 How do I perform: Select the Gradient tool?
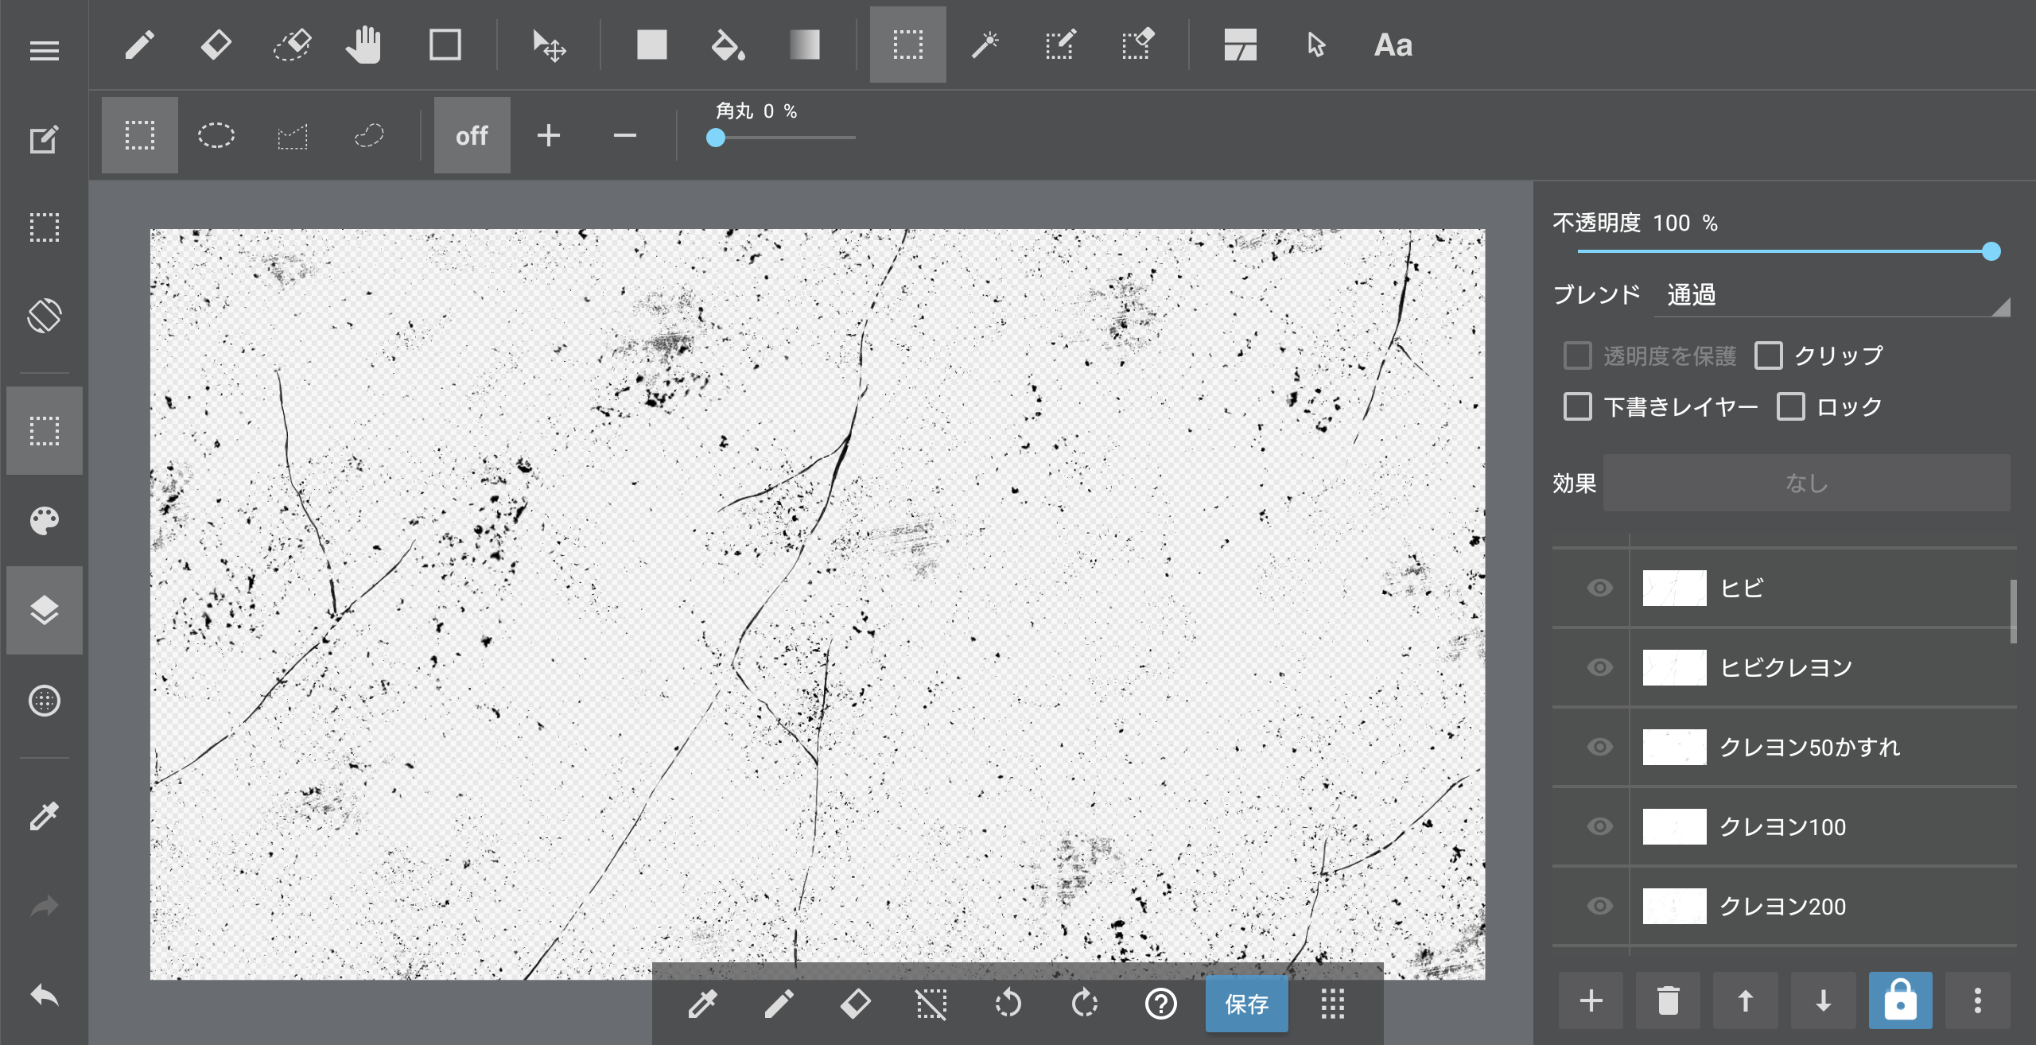pos(804,45)
